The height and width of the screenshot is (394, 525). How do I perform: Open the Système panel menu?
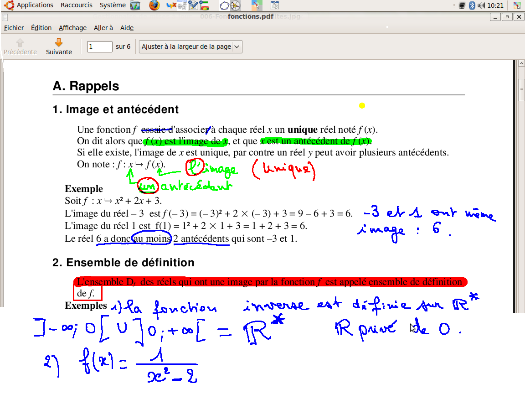(x=113, y=5)
